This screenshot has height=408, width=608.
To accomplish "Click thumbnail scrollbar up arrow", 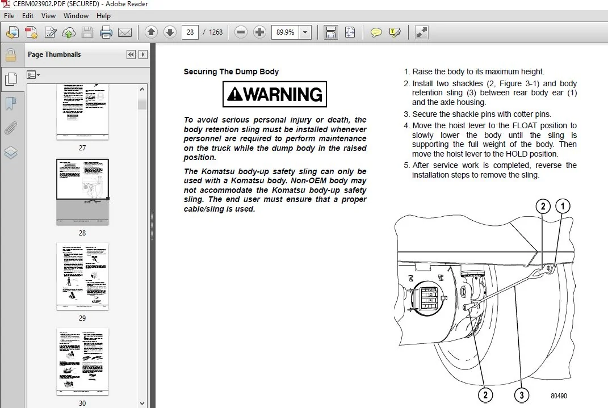I will point(142,89).
